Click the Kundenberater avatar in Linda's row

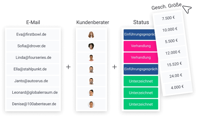coord(91,58)
